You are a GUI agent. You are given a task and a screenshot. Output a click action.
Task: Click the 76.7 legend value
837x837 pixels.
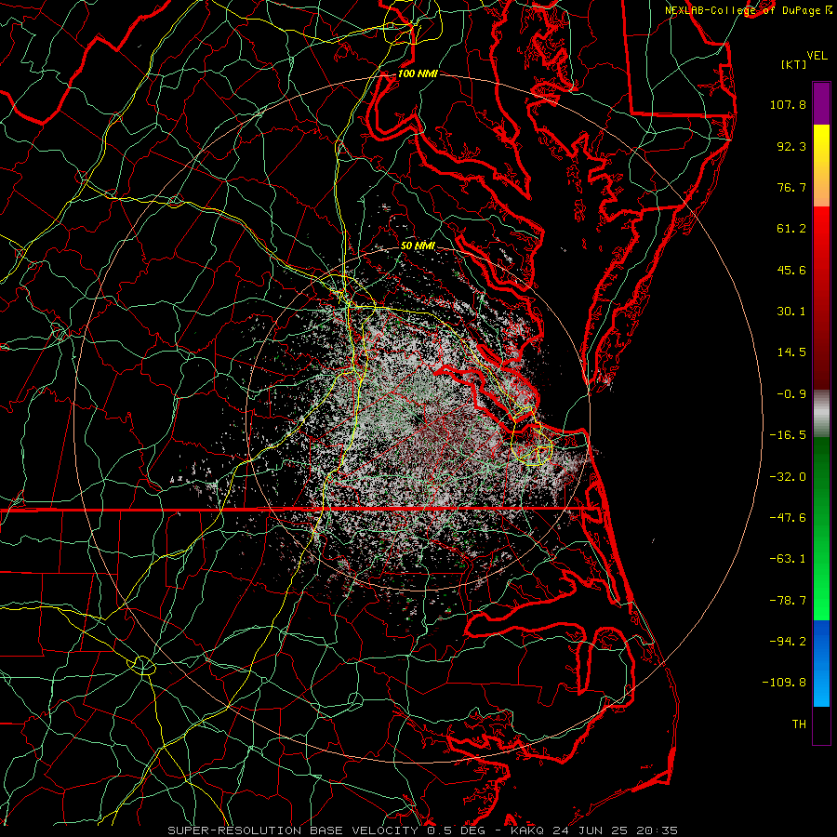point(791,187)
